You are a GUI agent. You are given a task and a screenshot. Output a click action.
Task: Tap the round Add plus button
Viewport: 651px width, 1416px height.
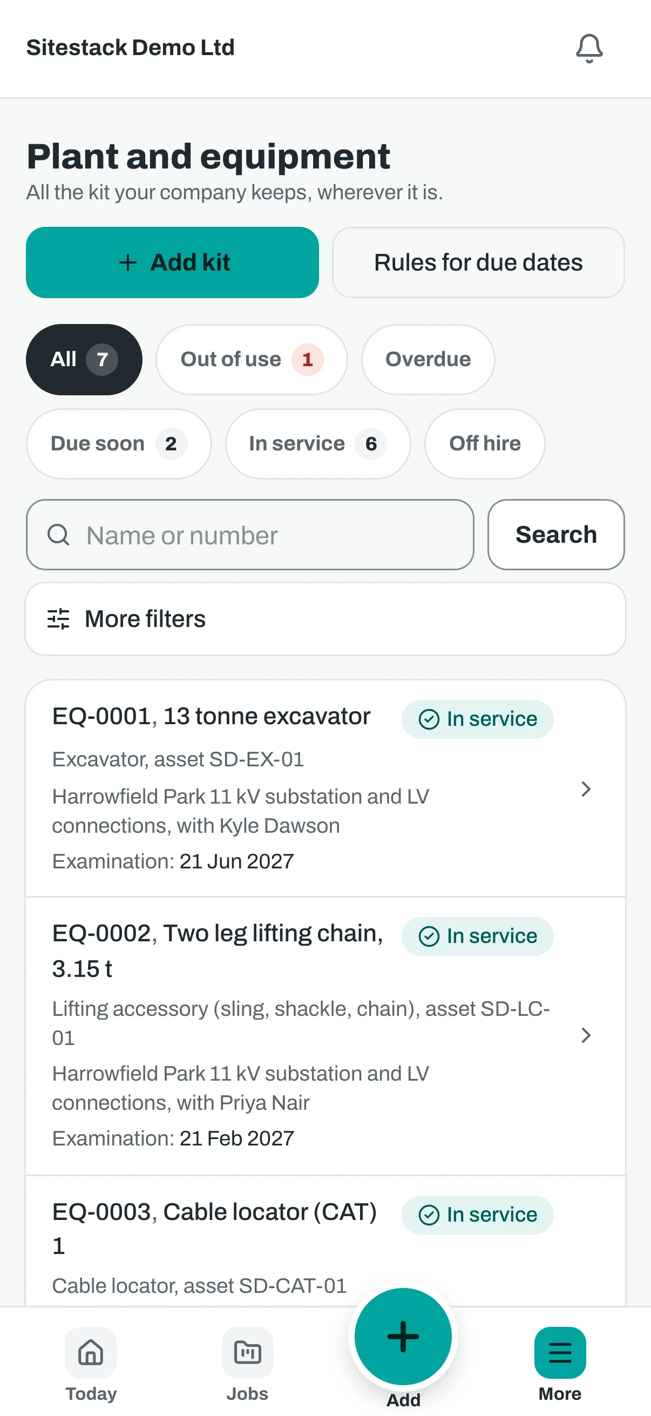pyautogui.click(x=403, y=1336)
